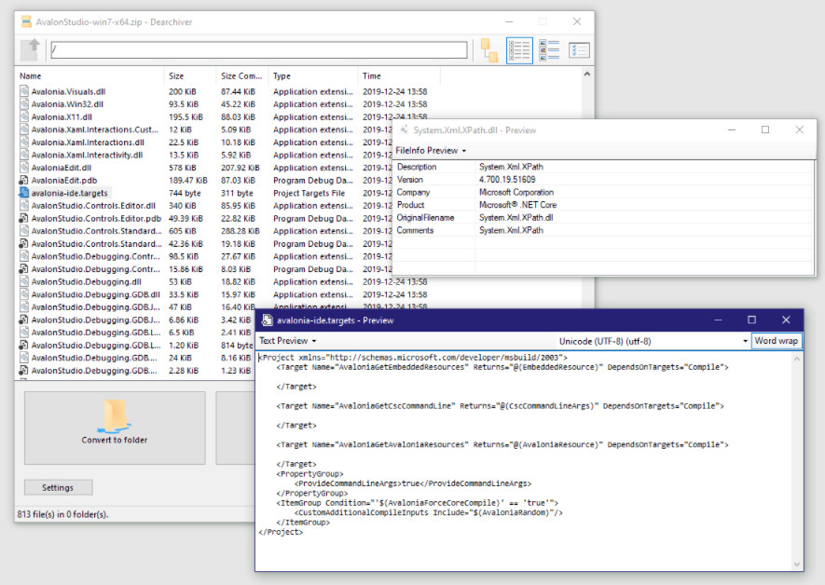The image size is (825, 585).
Task: Select the 24 KiB AvalonStudio.Debugging.GDB... row
Action: (137, 358)
